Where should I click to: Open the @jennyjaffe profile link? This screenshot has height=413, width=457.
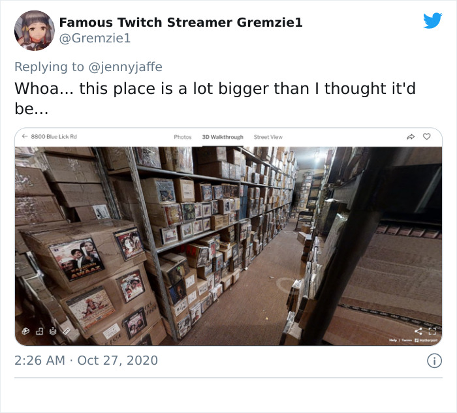(125, 67)
